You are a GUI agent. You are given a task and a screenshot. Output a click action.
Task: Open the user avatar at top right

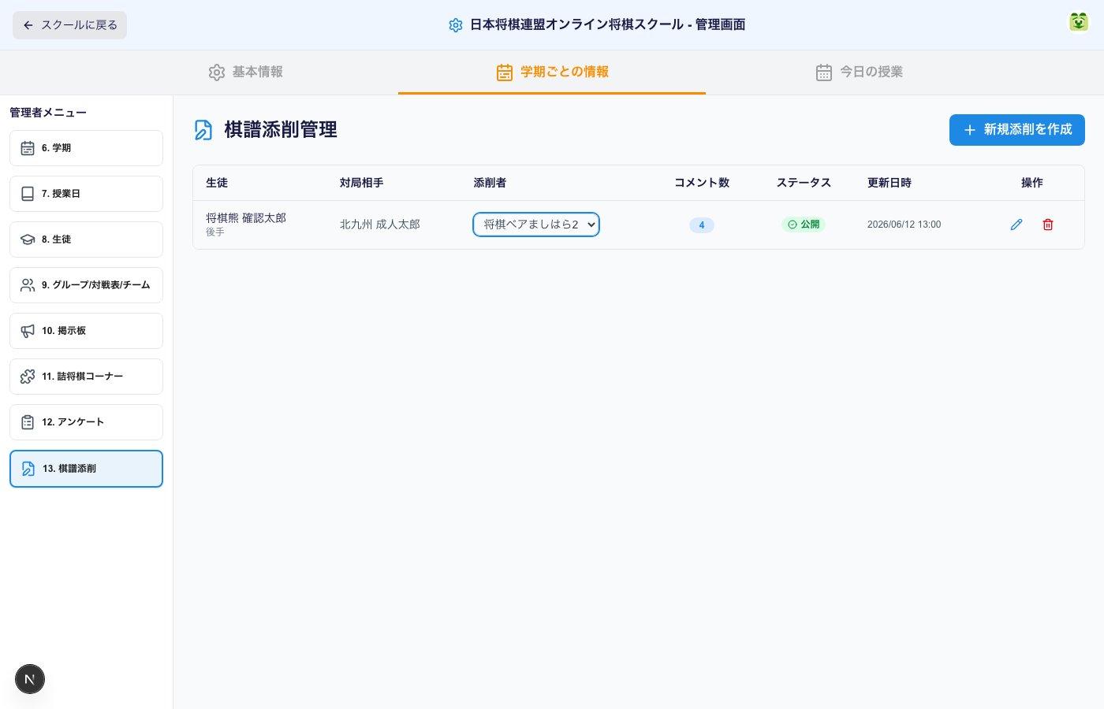point(1078,22)
